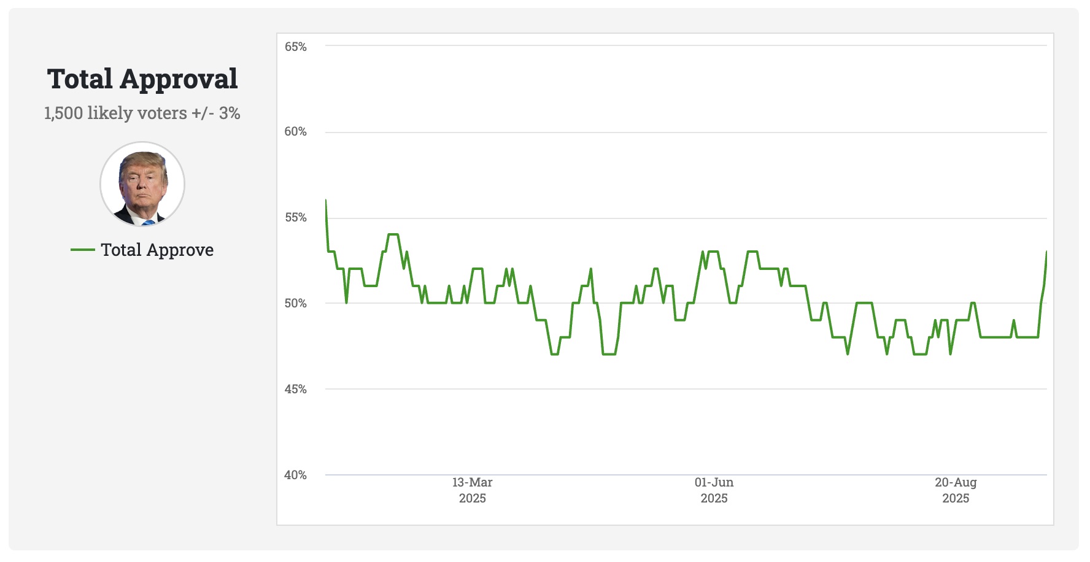Click the 65% y-axis label
Image resolution: width=1090 pixels, height=562 pixels.
pyautogui.click(x=295, y=47)
